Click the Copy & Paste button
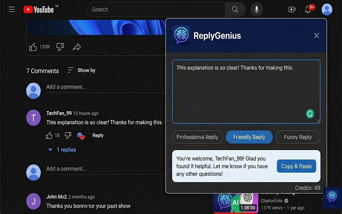 pos(296,166)
